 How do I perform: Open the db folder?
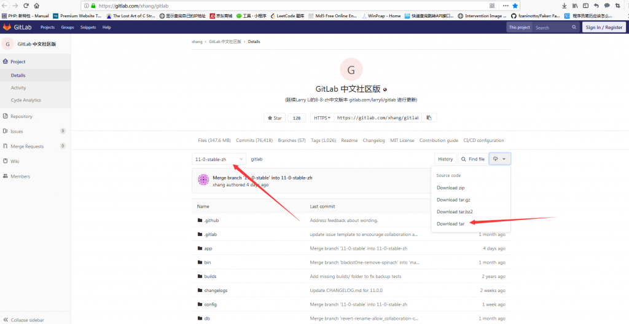206,319
